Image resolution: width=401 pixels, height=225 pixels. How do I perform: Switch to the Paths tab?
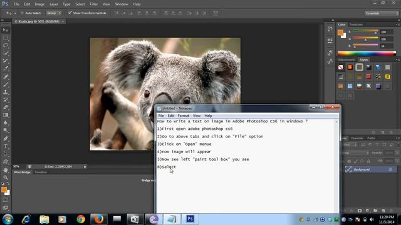[371, 138]
